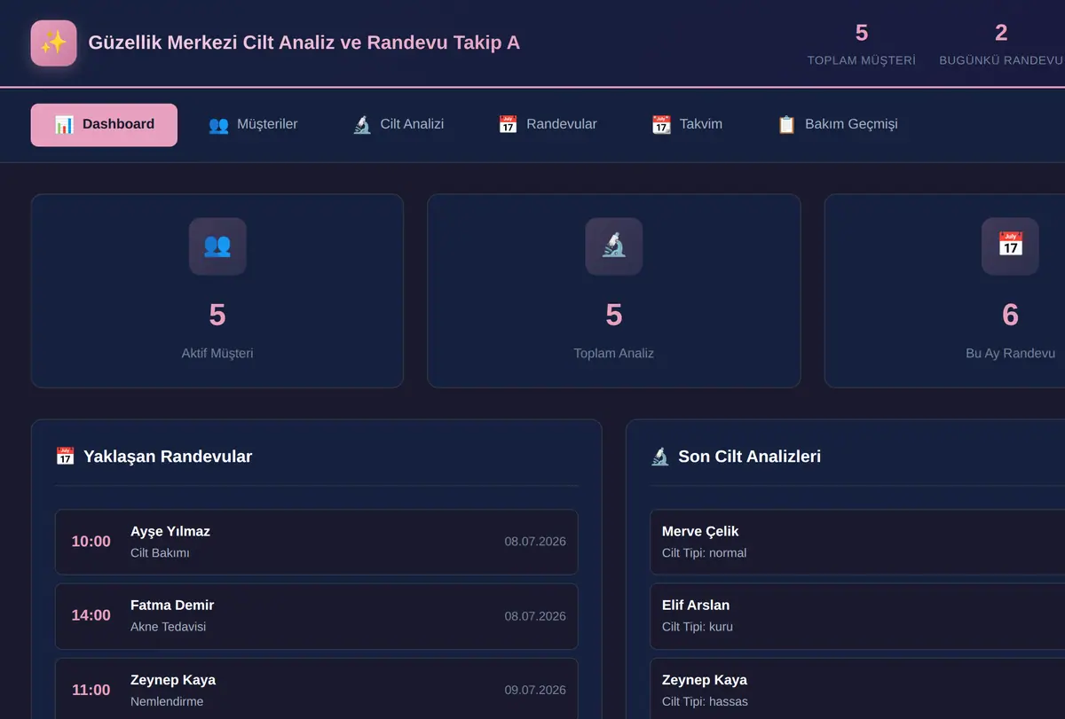Open Ayşe Yılmaz 10:00 appointment
1065x719 pixels.
[x=317, y=542]
